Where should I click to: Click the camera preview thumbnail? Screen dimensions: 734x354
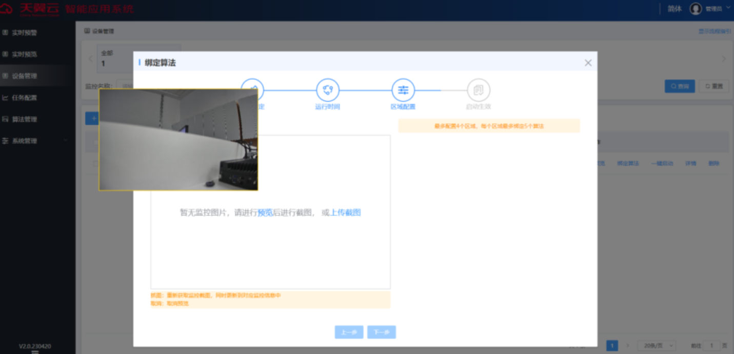tap(178, 140)
